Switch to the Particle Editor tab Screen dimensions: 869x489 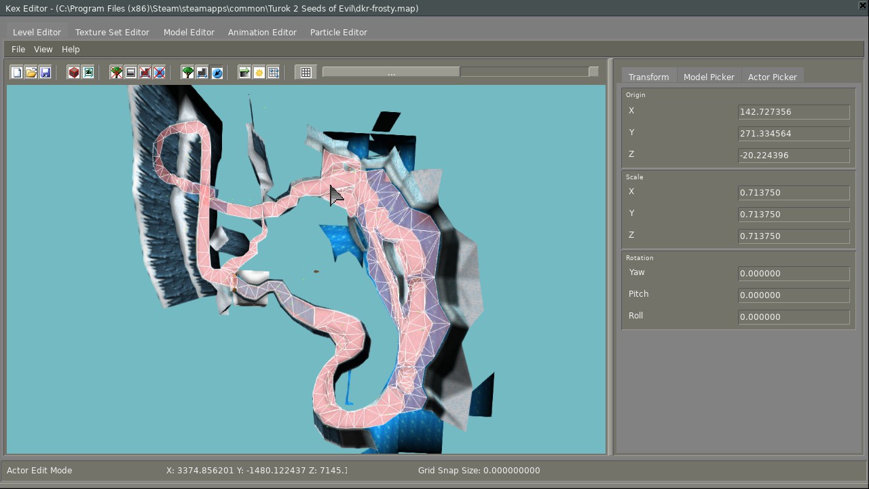tap(338, 32)
